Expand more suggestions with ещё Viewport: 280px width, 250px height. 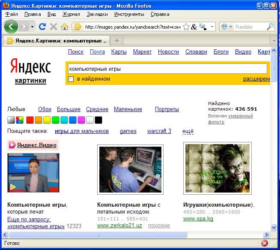(x=188, y=131)
